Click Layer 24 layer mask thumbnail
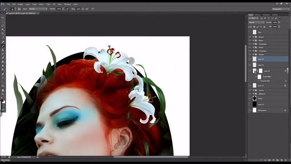 coord(261,71)
